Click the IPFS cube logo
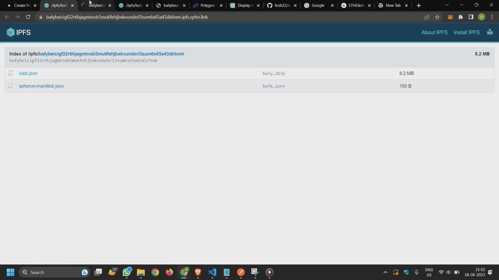This screenshot has width=499, height=280. (x=10, y=32)
